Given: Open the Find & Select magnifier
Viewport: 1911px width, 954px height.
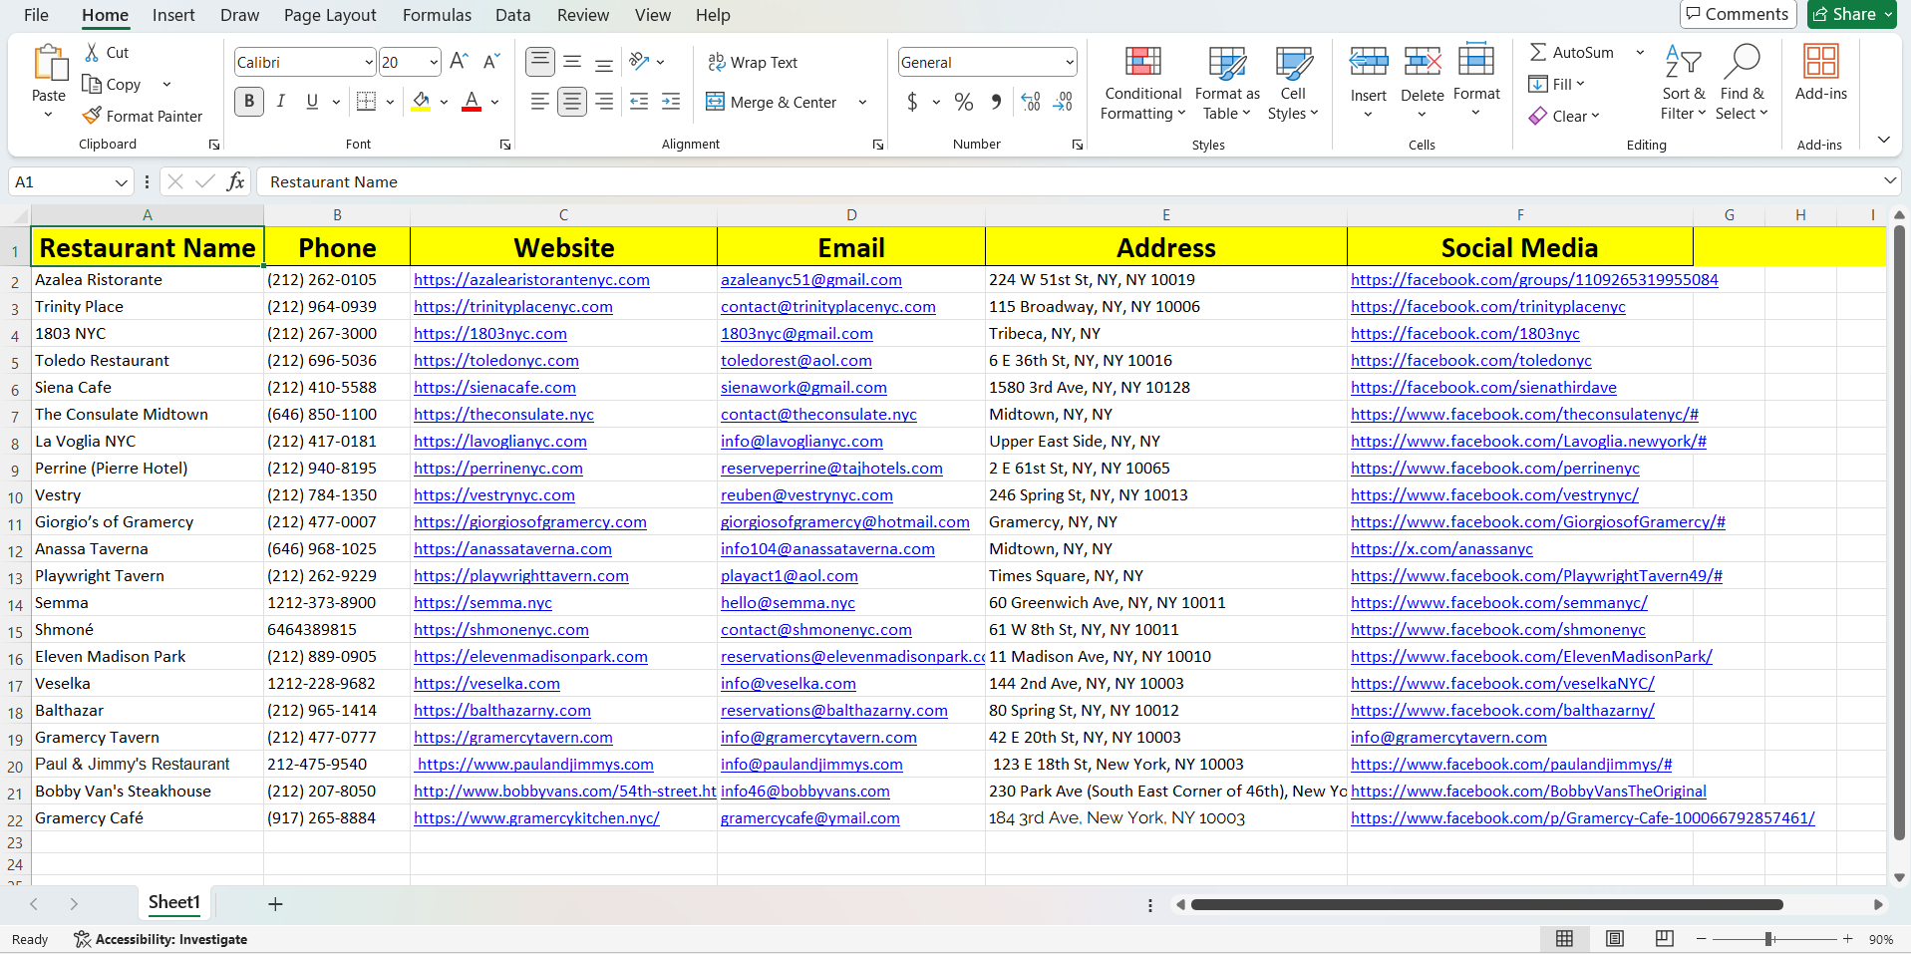Looking at the screenshot, I should (x=1742, y=62).
